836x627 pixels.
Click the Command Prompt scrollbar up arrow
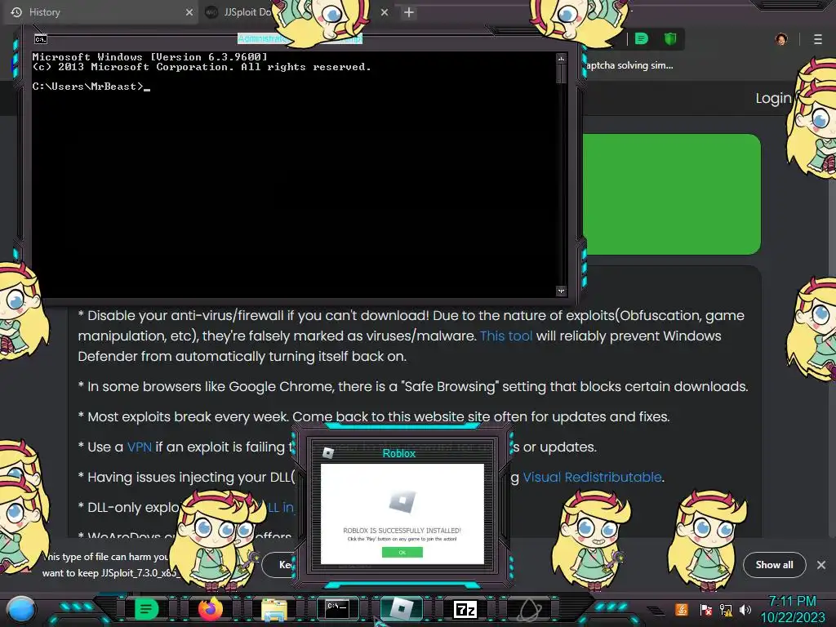click(x=561, y=58)
